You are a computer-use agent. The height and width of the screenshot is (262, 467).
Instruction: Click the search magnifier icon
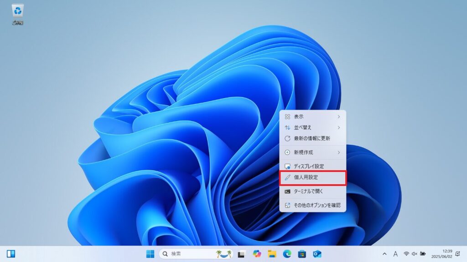pyautogui.click(x=165, y=254)
